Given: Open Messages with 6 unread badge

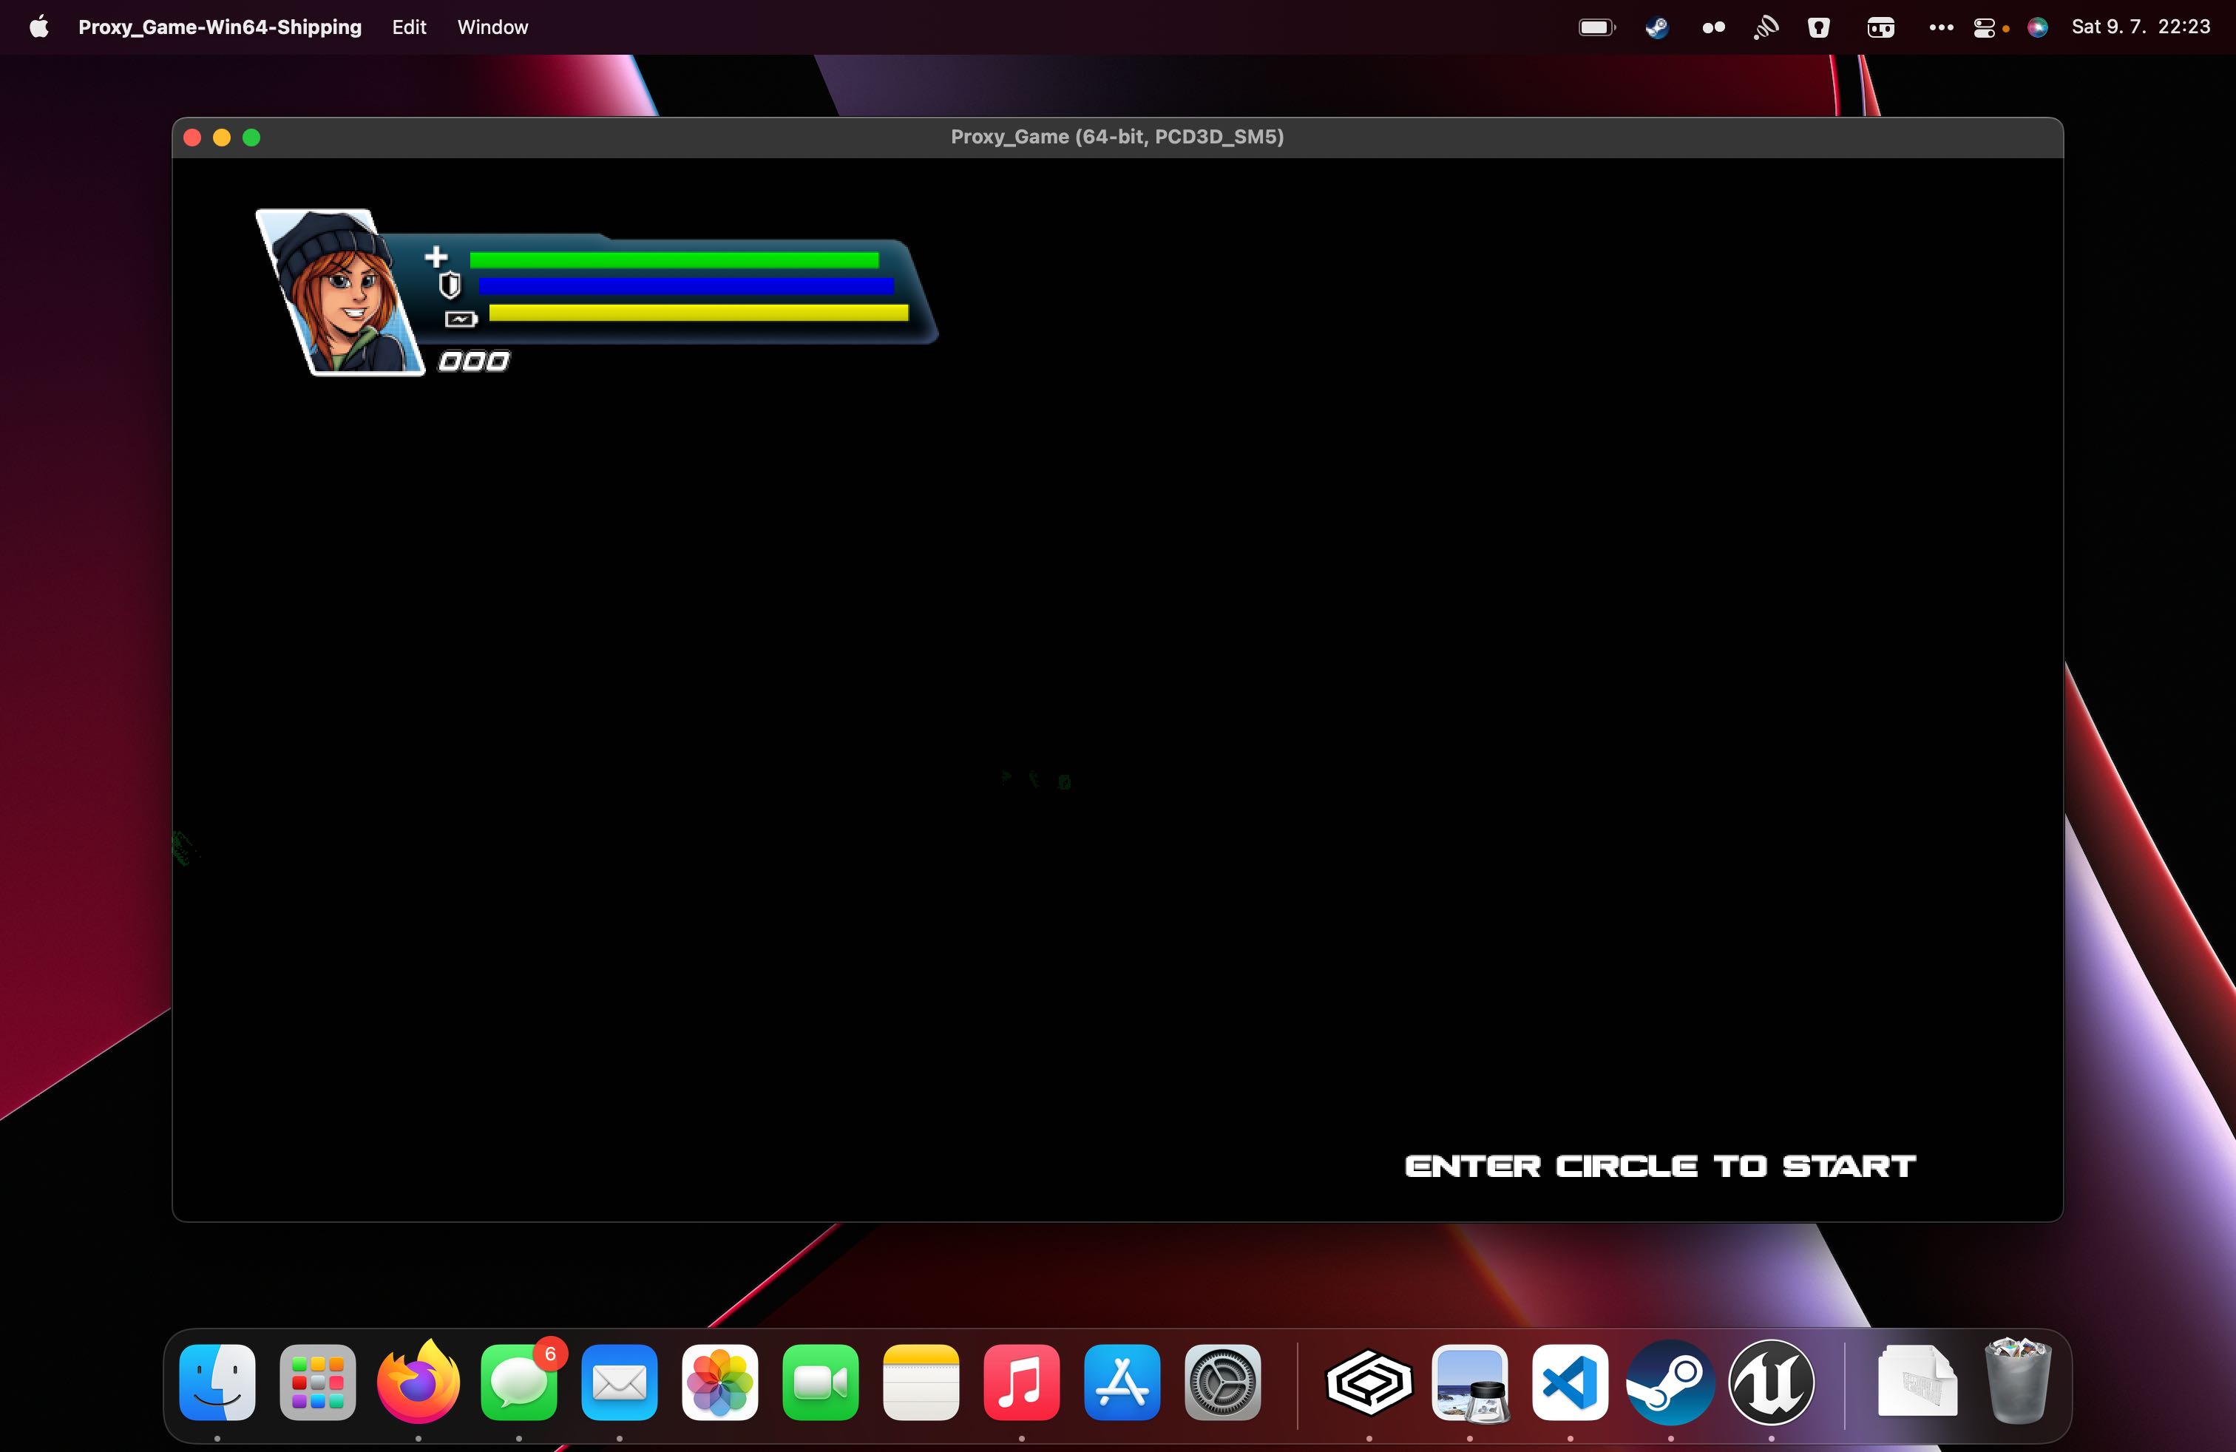Looking at the screenshot, I should [518, 1383].
